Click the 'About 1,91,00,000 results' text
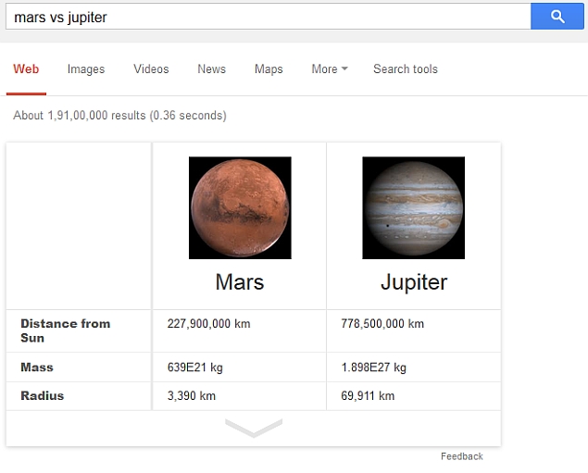Image resolution: width=588 pixels, height=473 pixels. (x=79, y=116)
